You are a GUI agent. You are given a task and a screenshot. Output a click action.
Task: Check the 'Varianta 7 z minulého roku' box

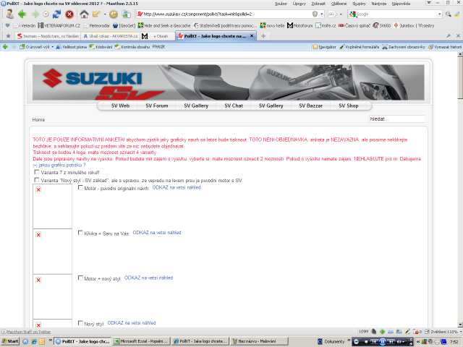tap(37, 173)
